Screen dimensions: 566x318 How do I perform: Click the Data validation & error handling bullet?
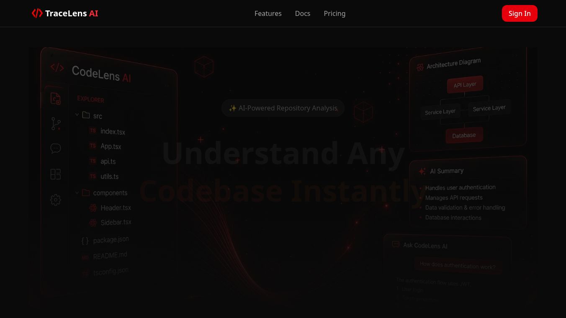pyautogui.click(x=465, y=208)
